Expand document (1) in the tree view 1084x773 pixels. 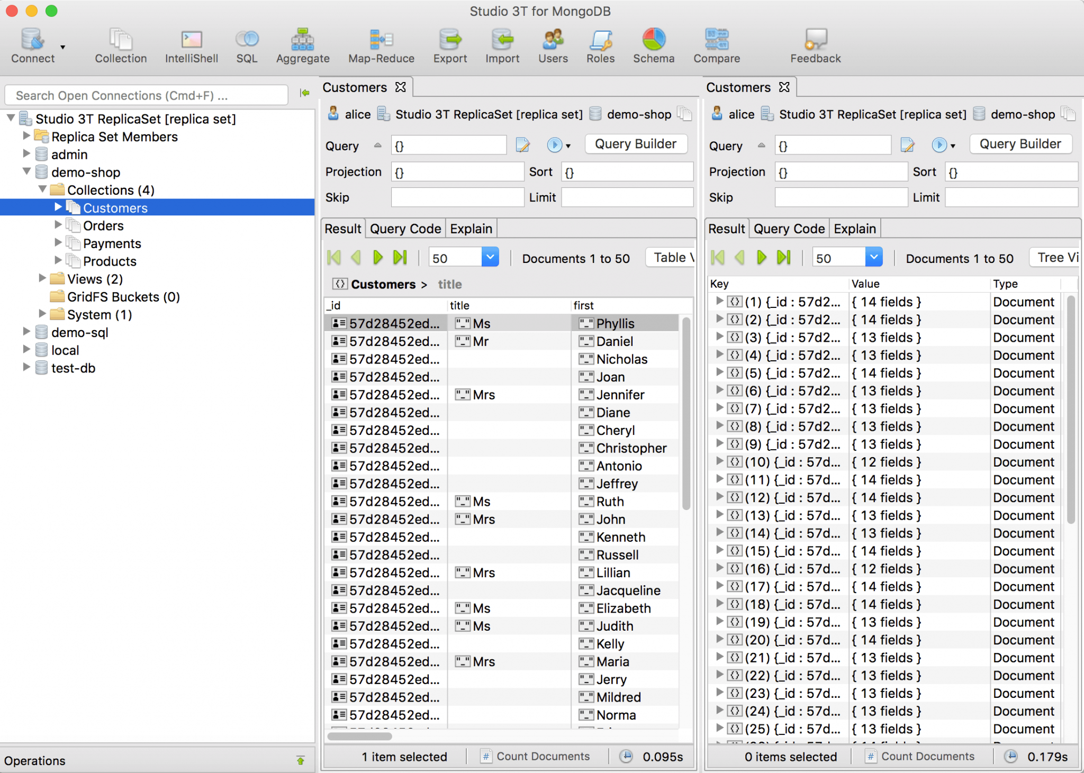[719, 302]
